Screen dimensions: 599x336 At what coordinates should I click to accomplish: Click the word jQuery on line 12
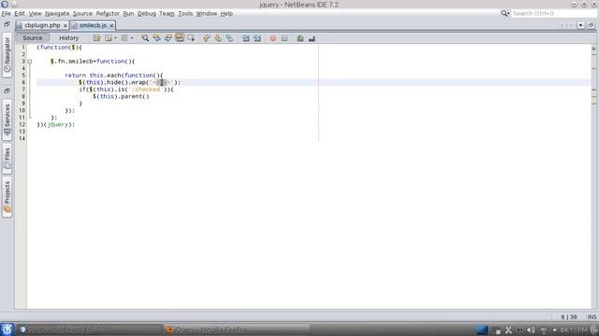(58, 124)
